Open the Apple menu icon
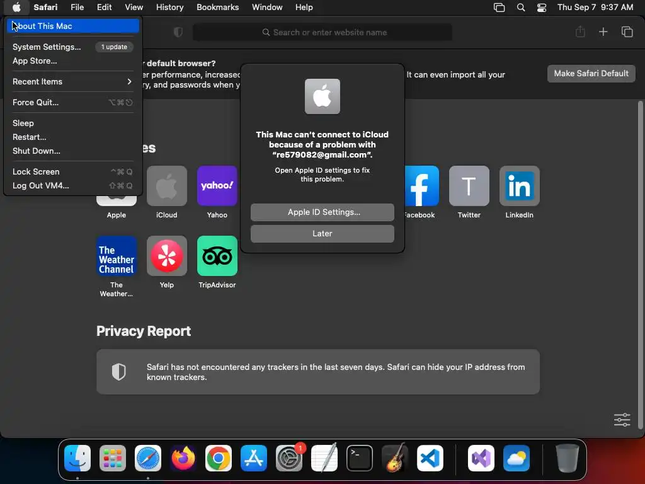The width and height of the screenshot is (645, 484). pyautogui.click(x=16, y=7)
